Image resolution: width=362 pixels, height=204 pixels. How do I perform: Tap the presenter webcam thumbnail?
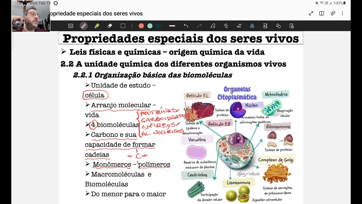31,16
